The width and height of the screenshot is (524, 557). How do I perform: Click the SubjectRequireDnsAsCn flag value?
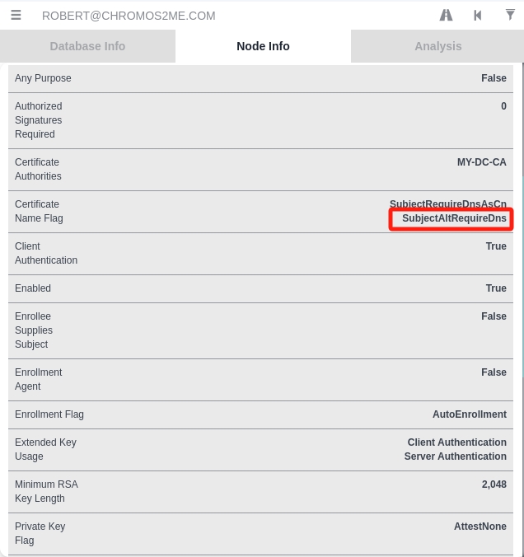(x=448, y=204)
